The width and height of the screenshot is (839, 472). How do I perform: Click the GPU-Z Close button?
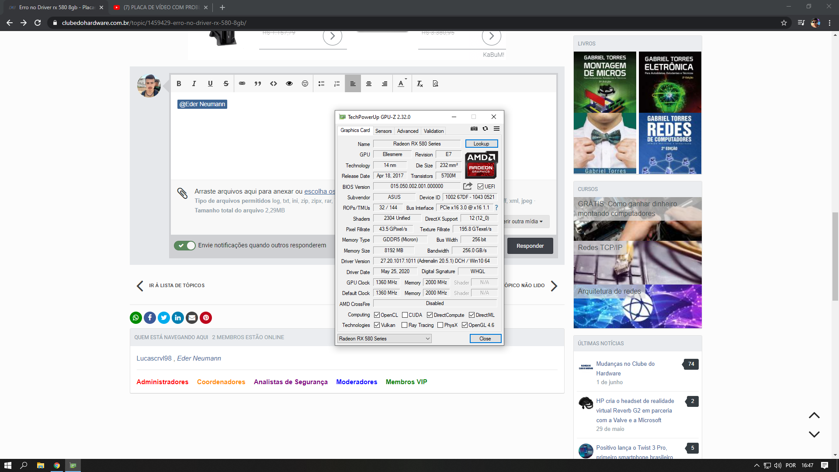pyautogui.click(x=485, y=339)
